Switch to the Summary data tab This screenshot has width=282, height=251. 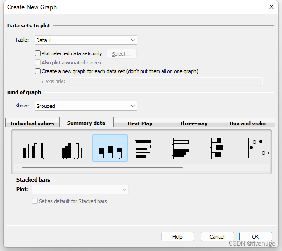(86, 123)
